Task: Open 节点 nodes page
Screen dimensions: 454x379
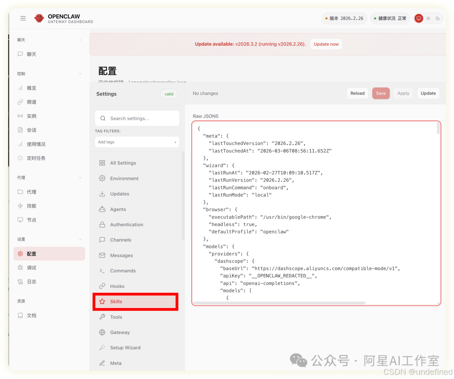Action: pyautogui.click(x=49, y=220)
